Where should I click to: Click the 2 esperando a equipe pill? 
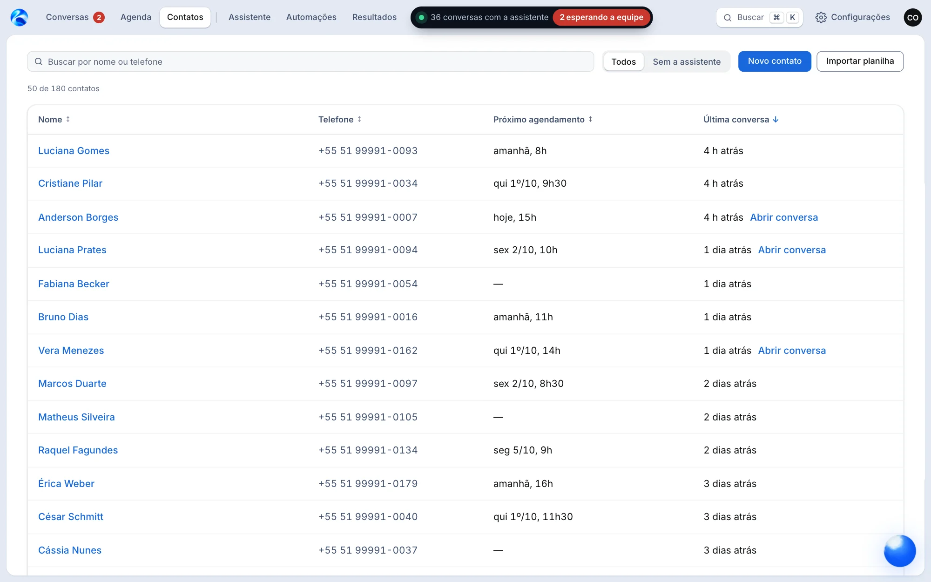pos(601,17)
